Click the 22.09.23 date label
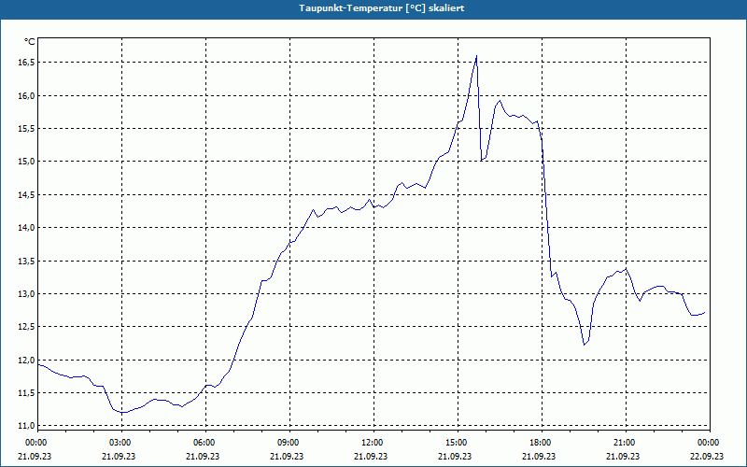 [x=708, y=456]
